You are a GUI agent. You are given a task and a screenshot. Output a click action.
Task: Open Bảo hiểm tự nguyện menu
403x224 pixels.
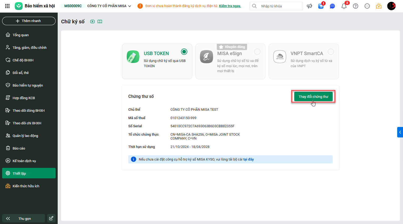tap(29, 85)
